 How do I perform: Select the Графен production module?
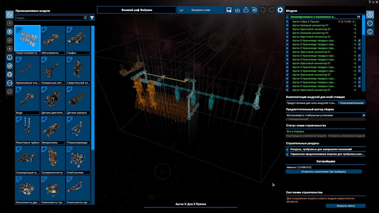point(78,40)
